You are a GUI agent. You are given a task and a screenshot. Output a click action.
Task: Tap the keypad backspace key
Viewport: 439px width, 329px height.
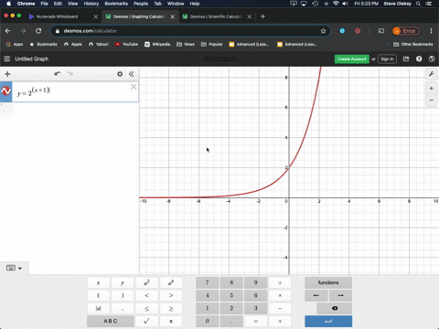tap(335, 308)
